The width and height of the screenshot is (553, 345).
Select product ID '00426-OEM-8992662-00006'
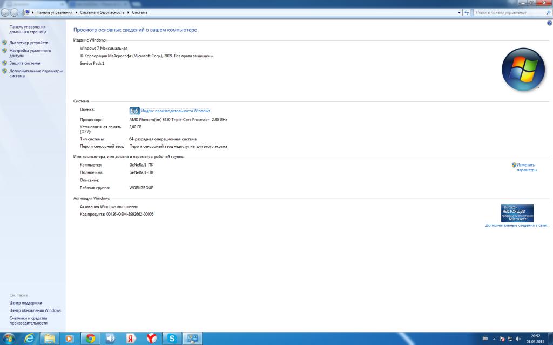pos(130,214)
